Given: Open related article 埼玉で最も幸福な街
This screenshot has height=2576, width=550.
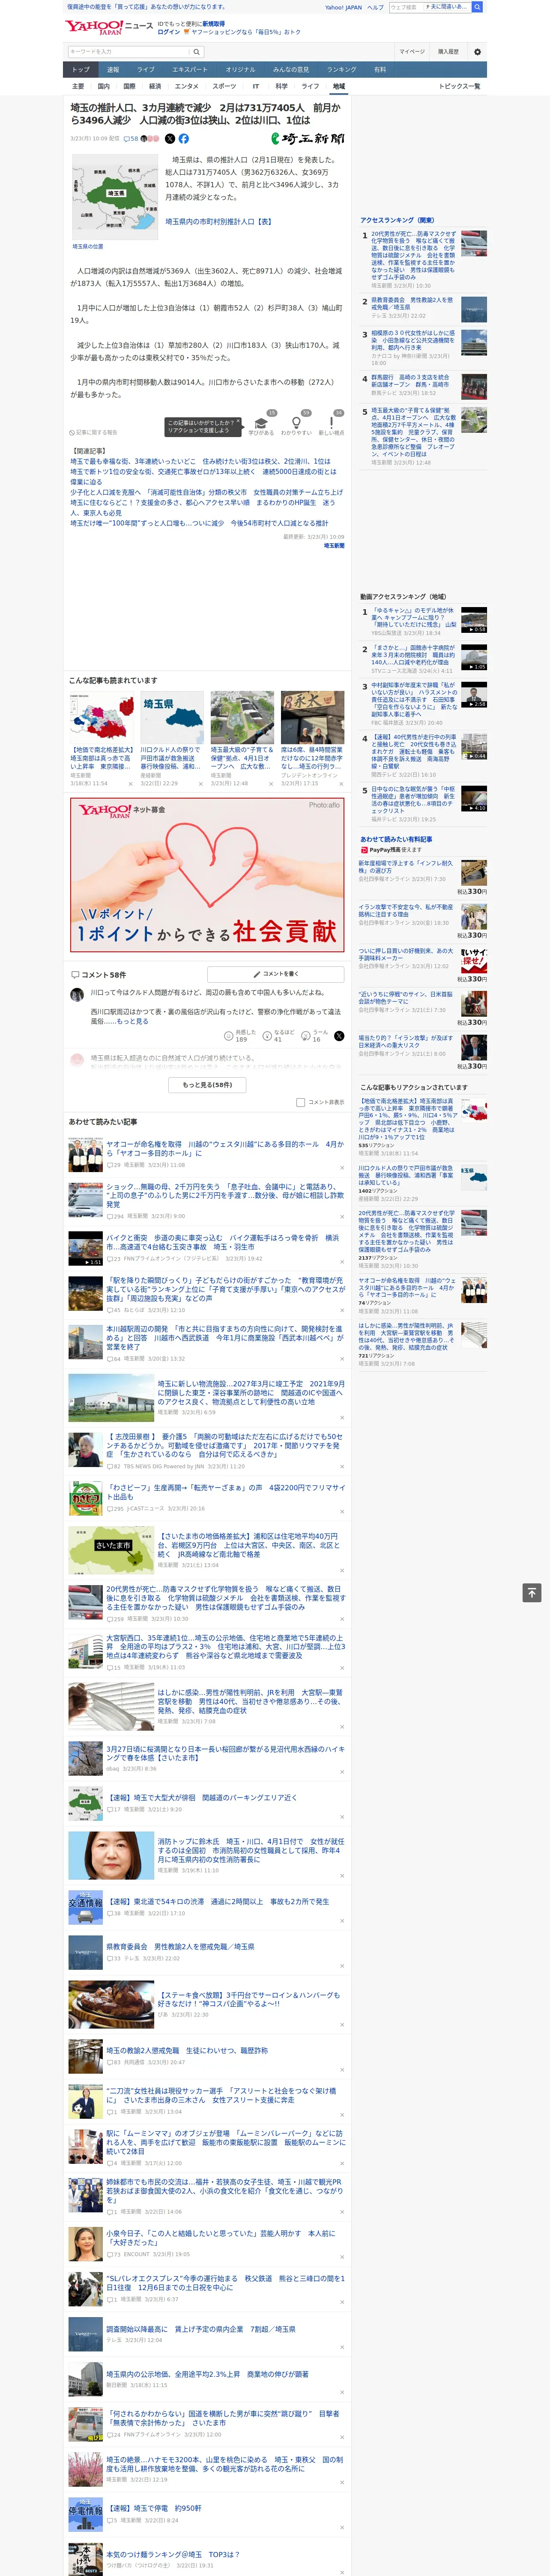Looking at the screenshot, I should point(200,462).
